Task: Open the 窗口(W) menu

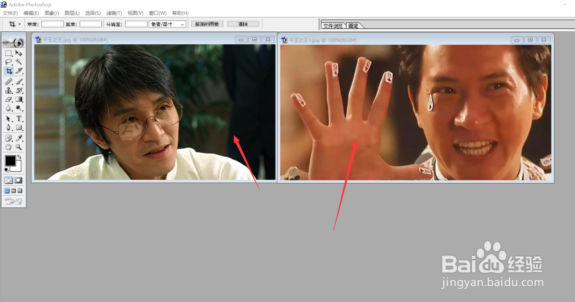Action: click(158, 13)
